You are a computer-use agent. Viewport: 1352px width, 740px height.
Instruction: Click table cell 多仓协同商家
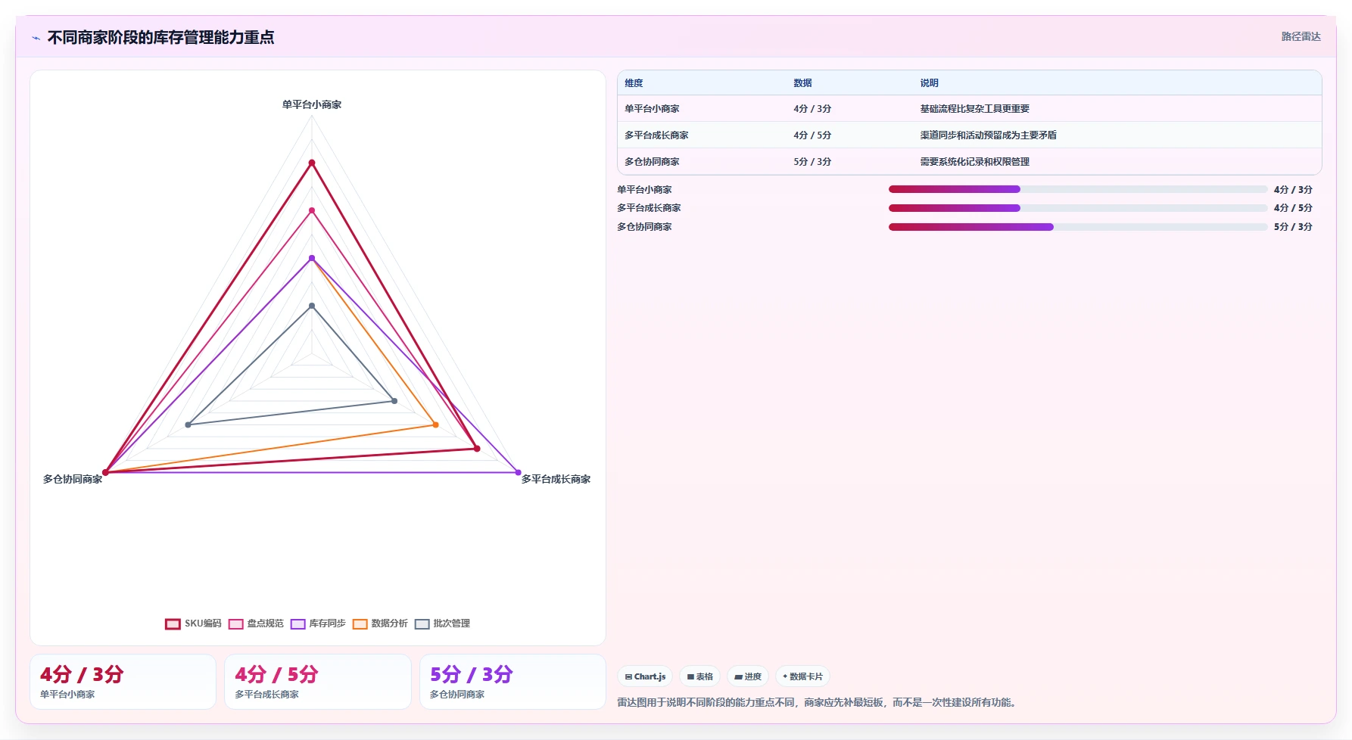652,162
